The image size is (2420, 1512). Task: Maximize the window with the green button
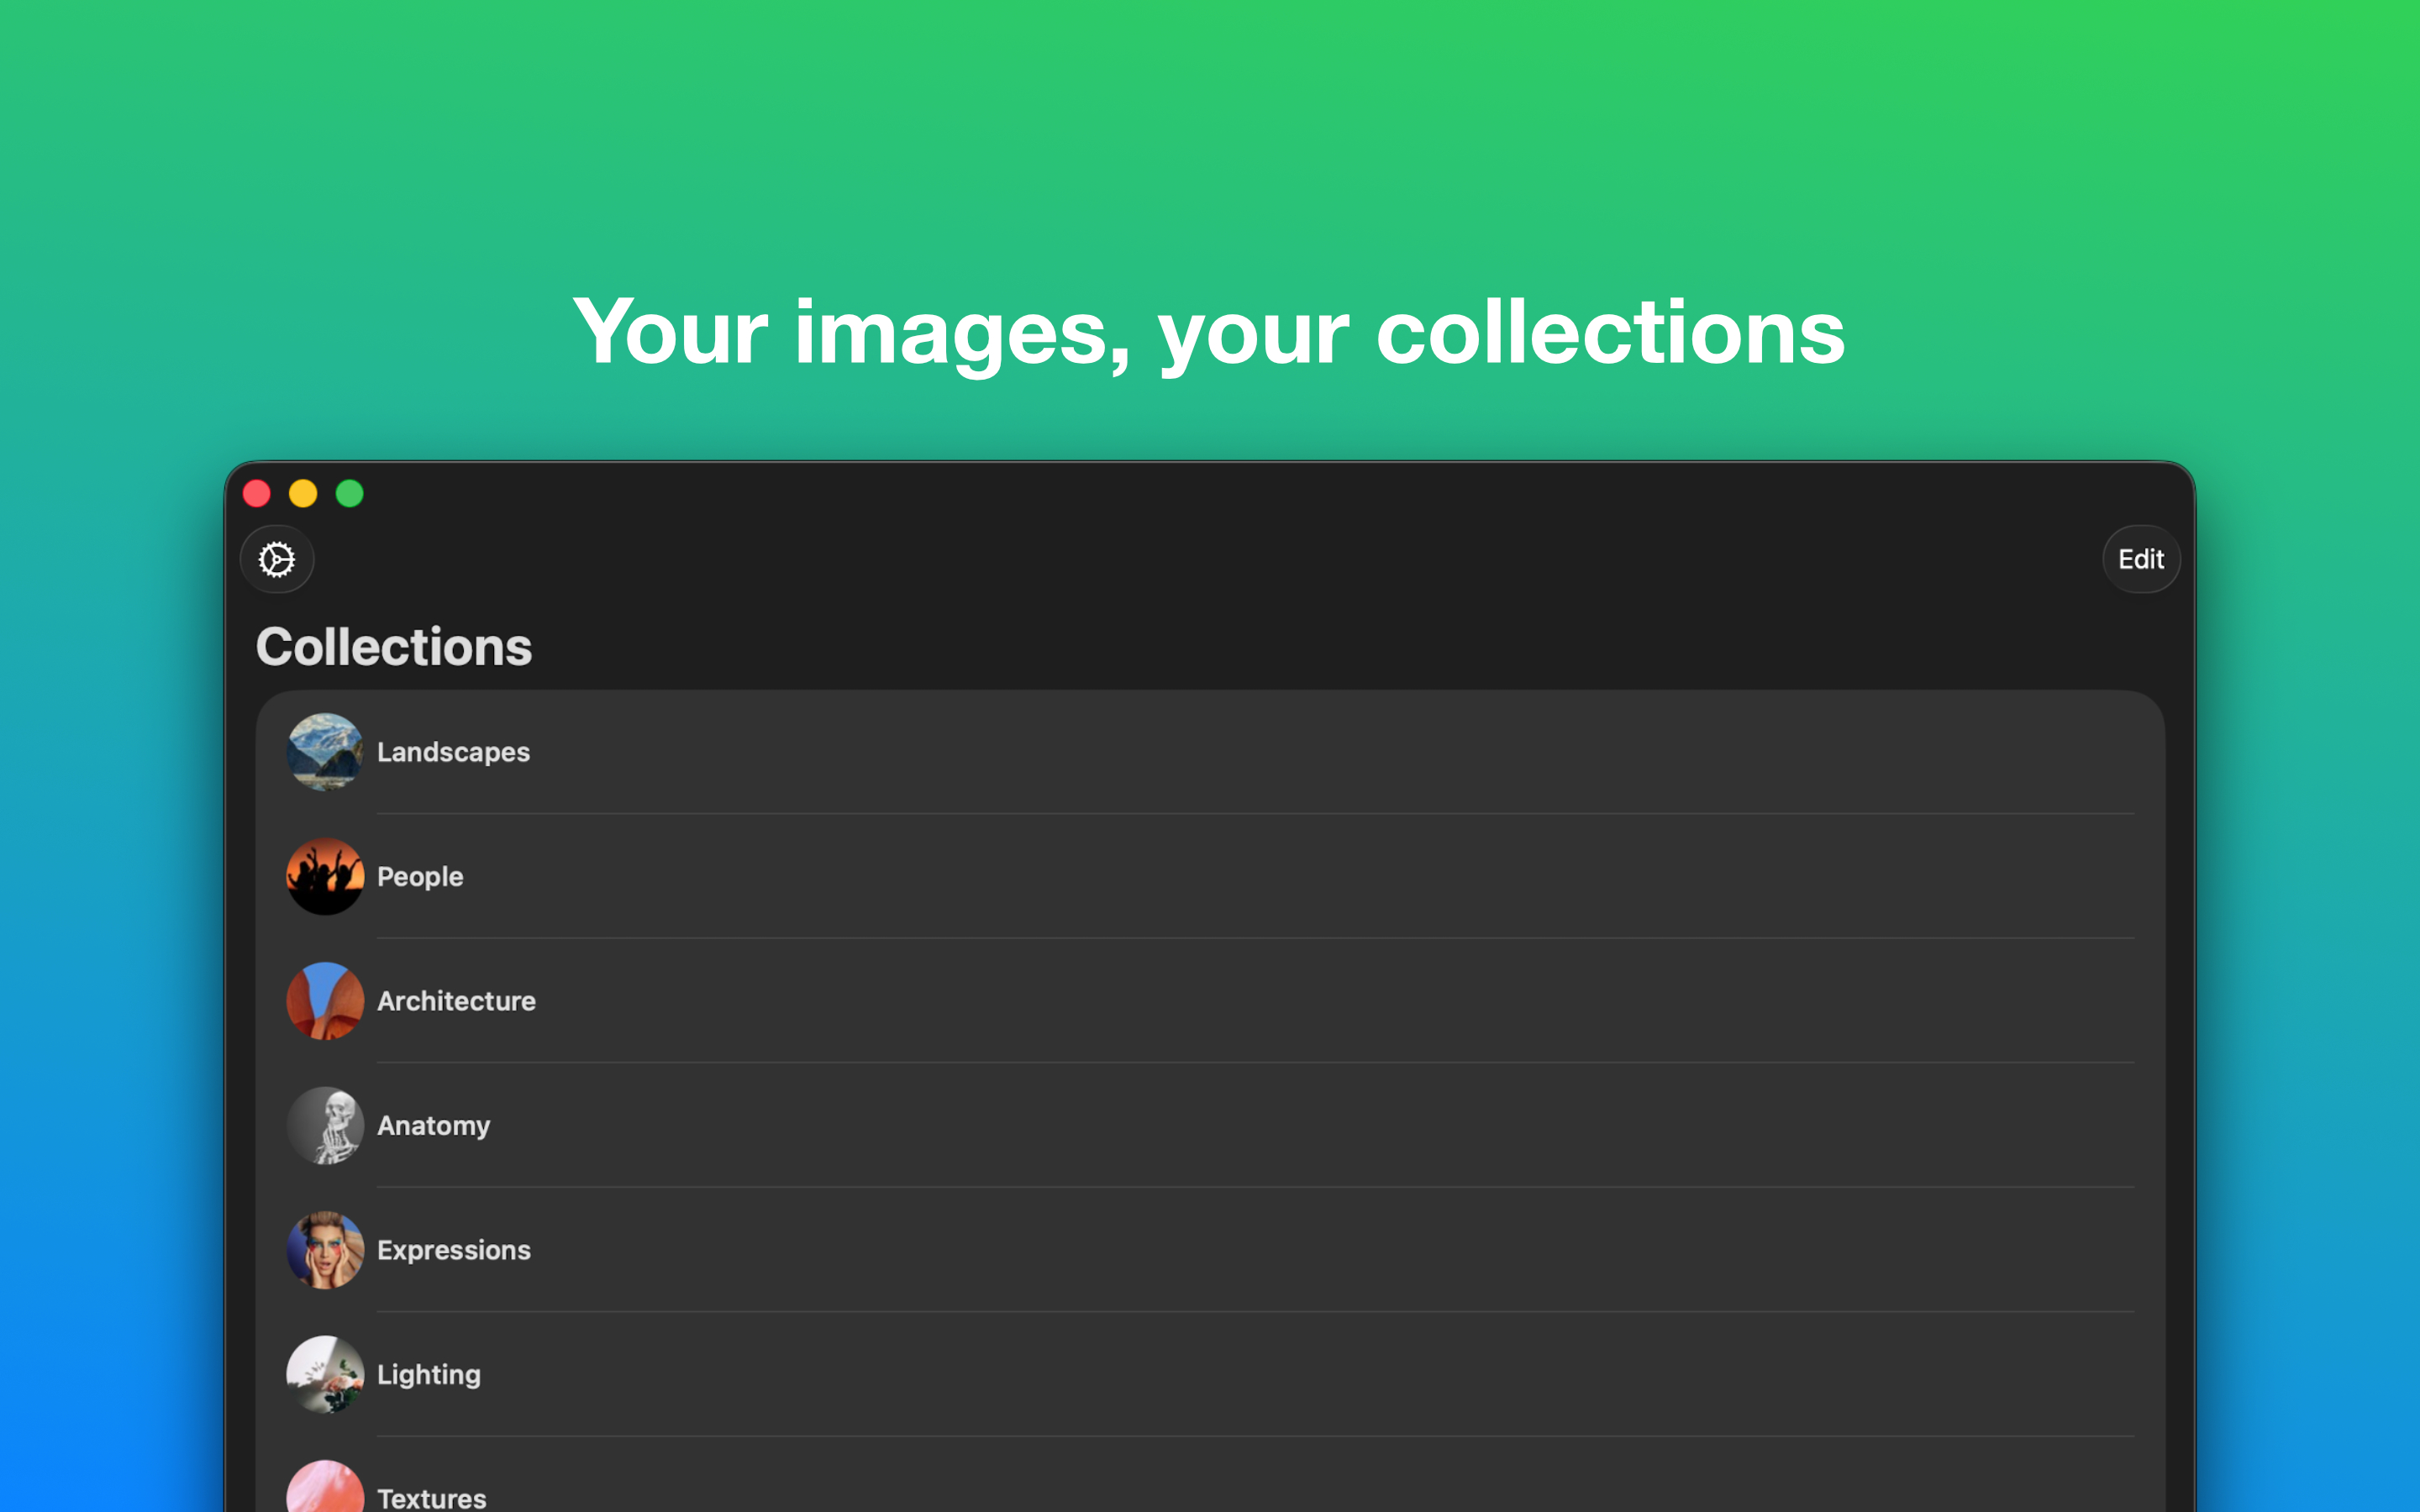coord(350,493)
